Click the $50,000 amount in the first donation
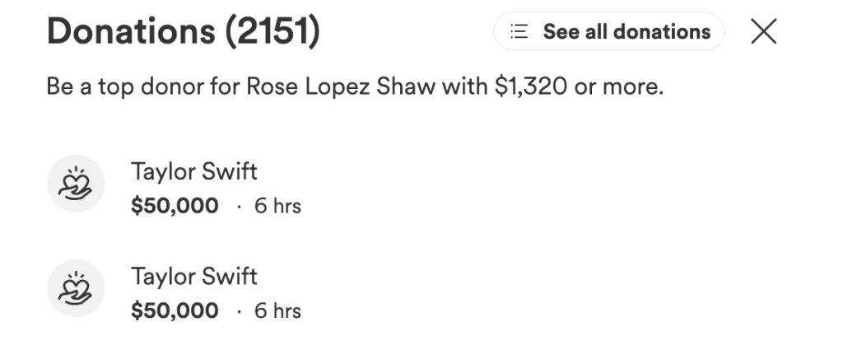843x359 pixels. coord(175,206)
